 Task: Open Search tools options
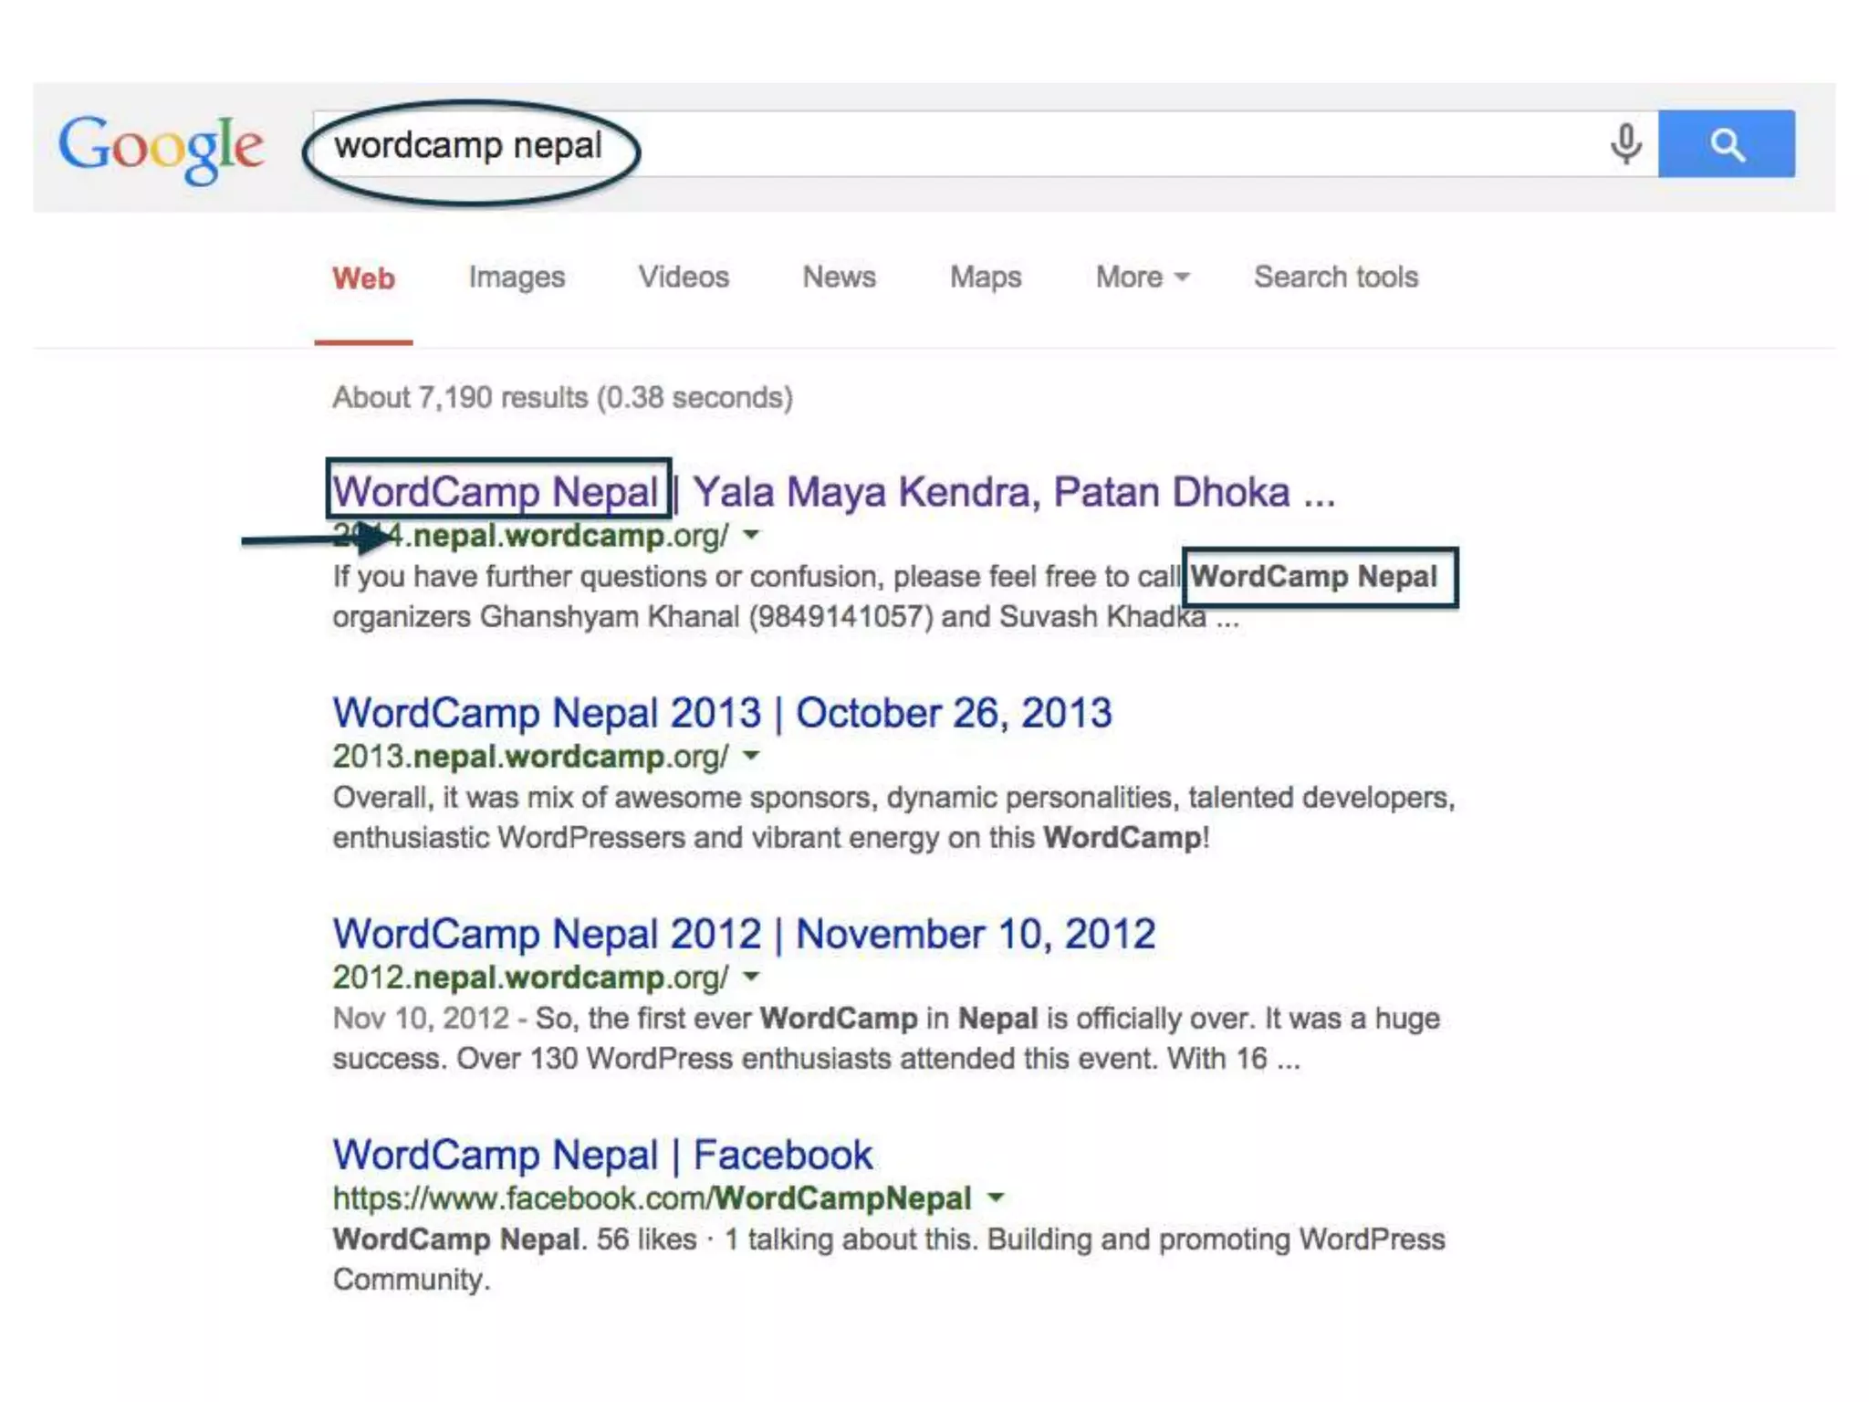pos(1335,277)
